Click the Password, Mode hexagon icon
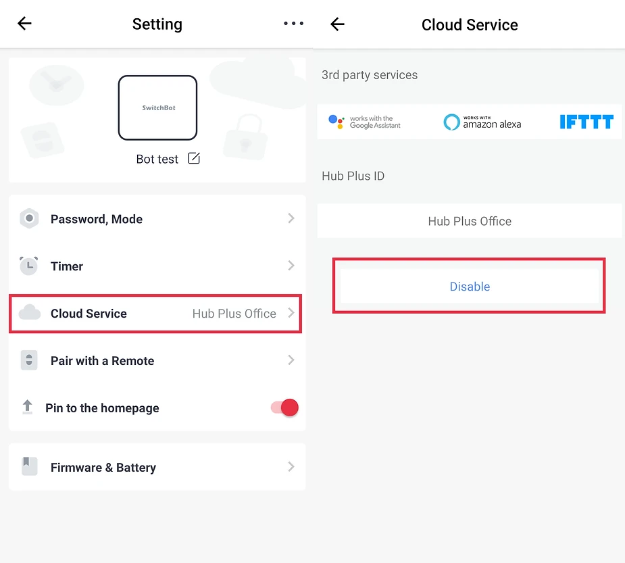The image size is (625, 563). point(29,218)
